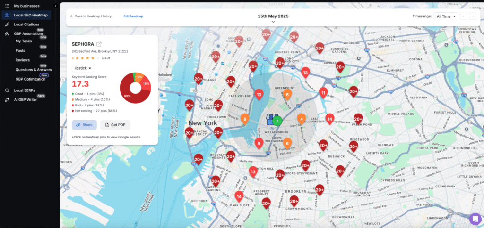
Task: Open Reviews page
Action: point(23,60)
